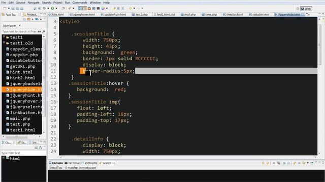Open the Run menu
Image resolution: width=325 pixels, height=182 pixels.
coord(68,3)
